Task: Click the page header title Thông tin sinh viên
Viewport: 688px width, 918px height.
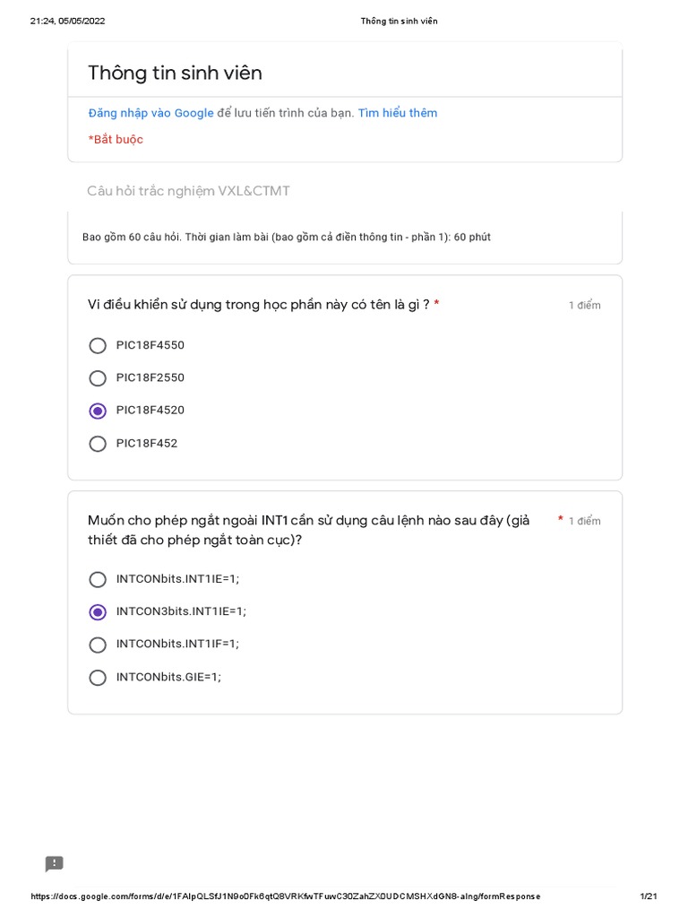Action: pos(399,21)
